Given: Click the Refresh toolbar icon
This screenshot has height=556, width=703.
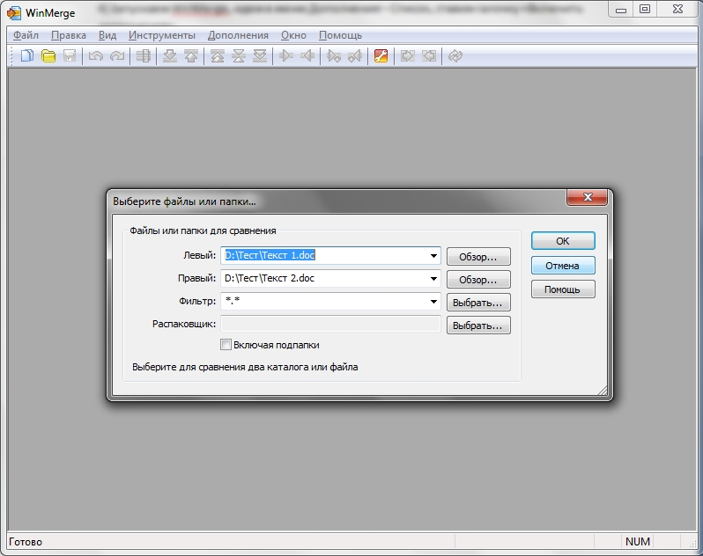Looking at the screenshot, I should [x=455, y=56].
